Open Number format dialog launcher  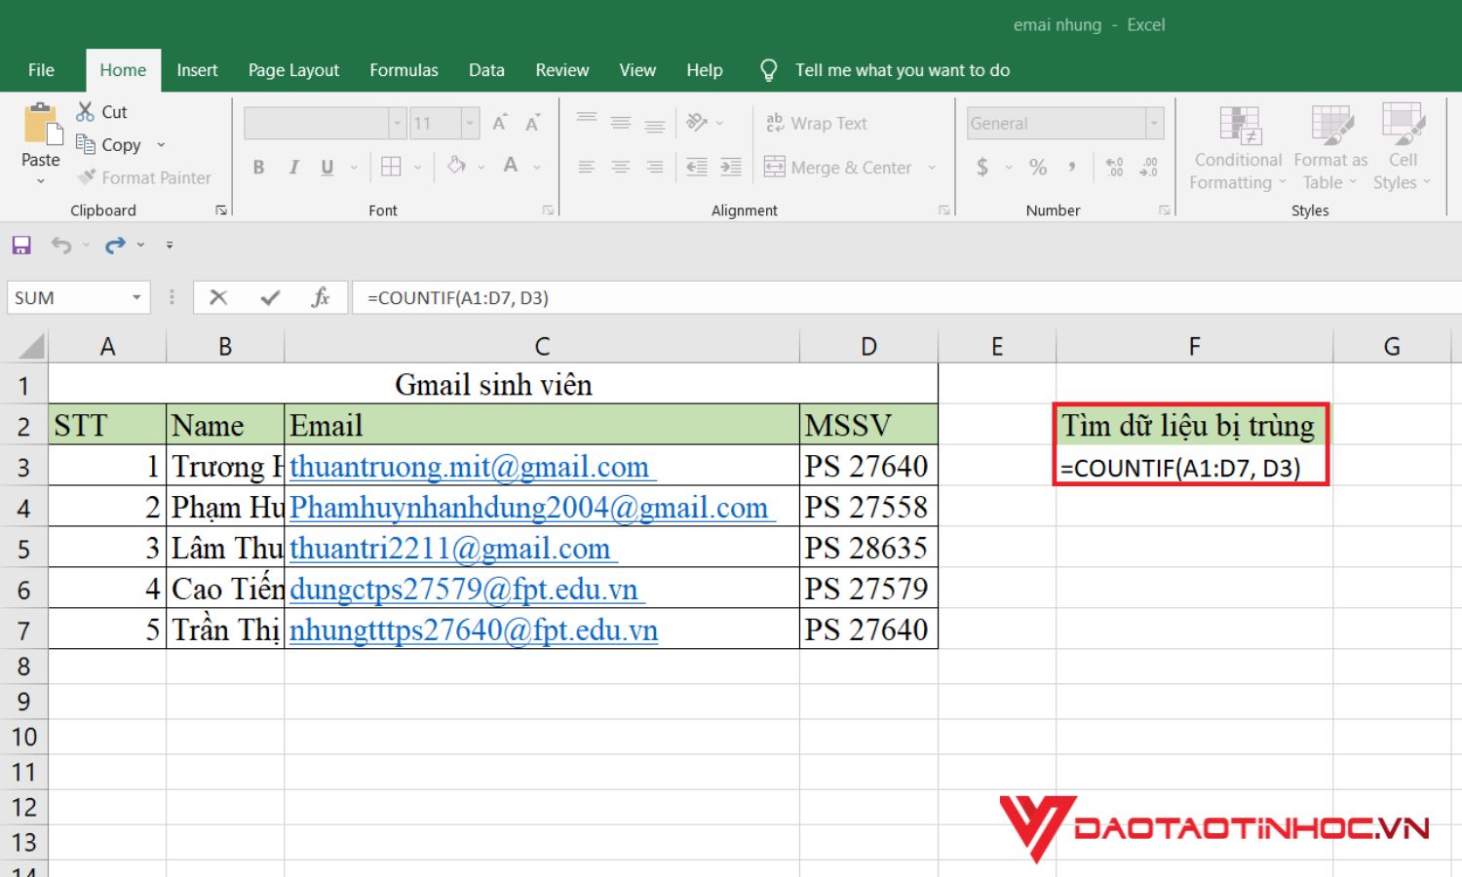1164,210
